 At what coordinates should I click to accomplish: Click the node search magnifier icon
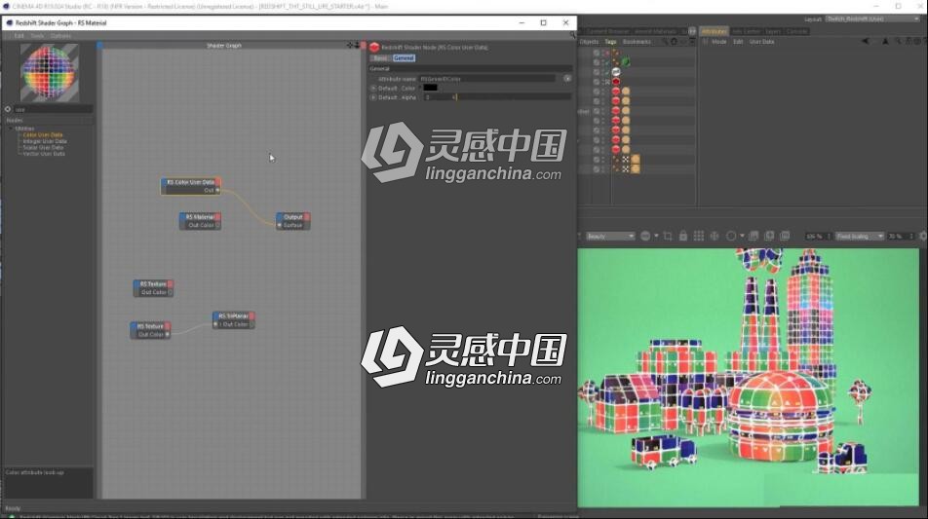point(8,109)
